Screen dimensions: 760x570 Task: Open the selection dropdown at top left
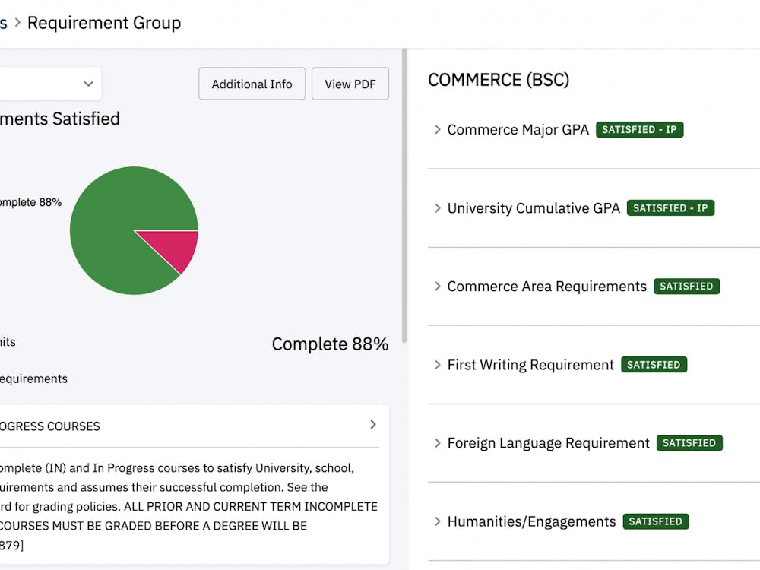pos(46,84)
